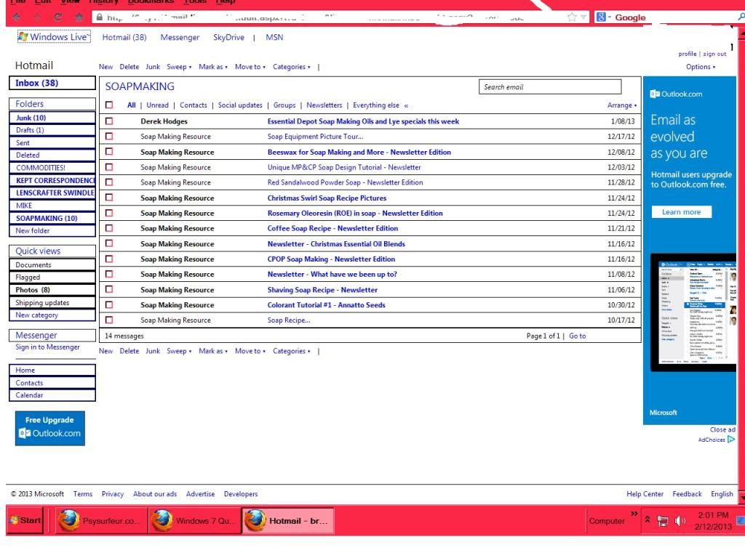Viewport: 745px width, 558px height.
Task: Go to browser home icon
Action: (79, 17)
